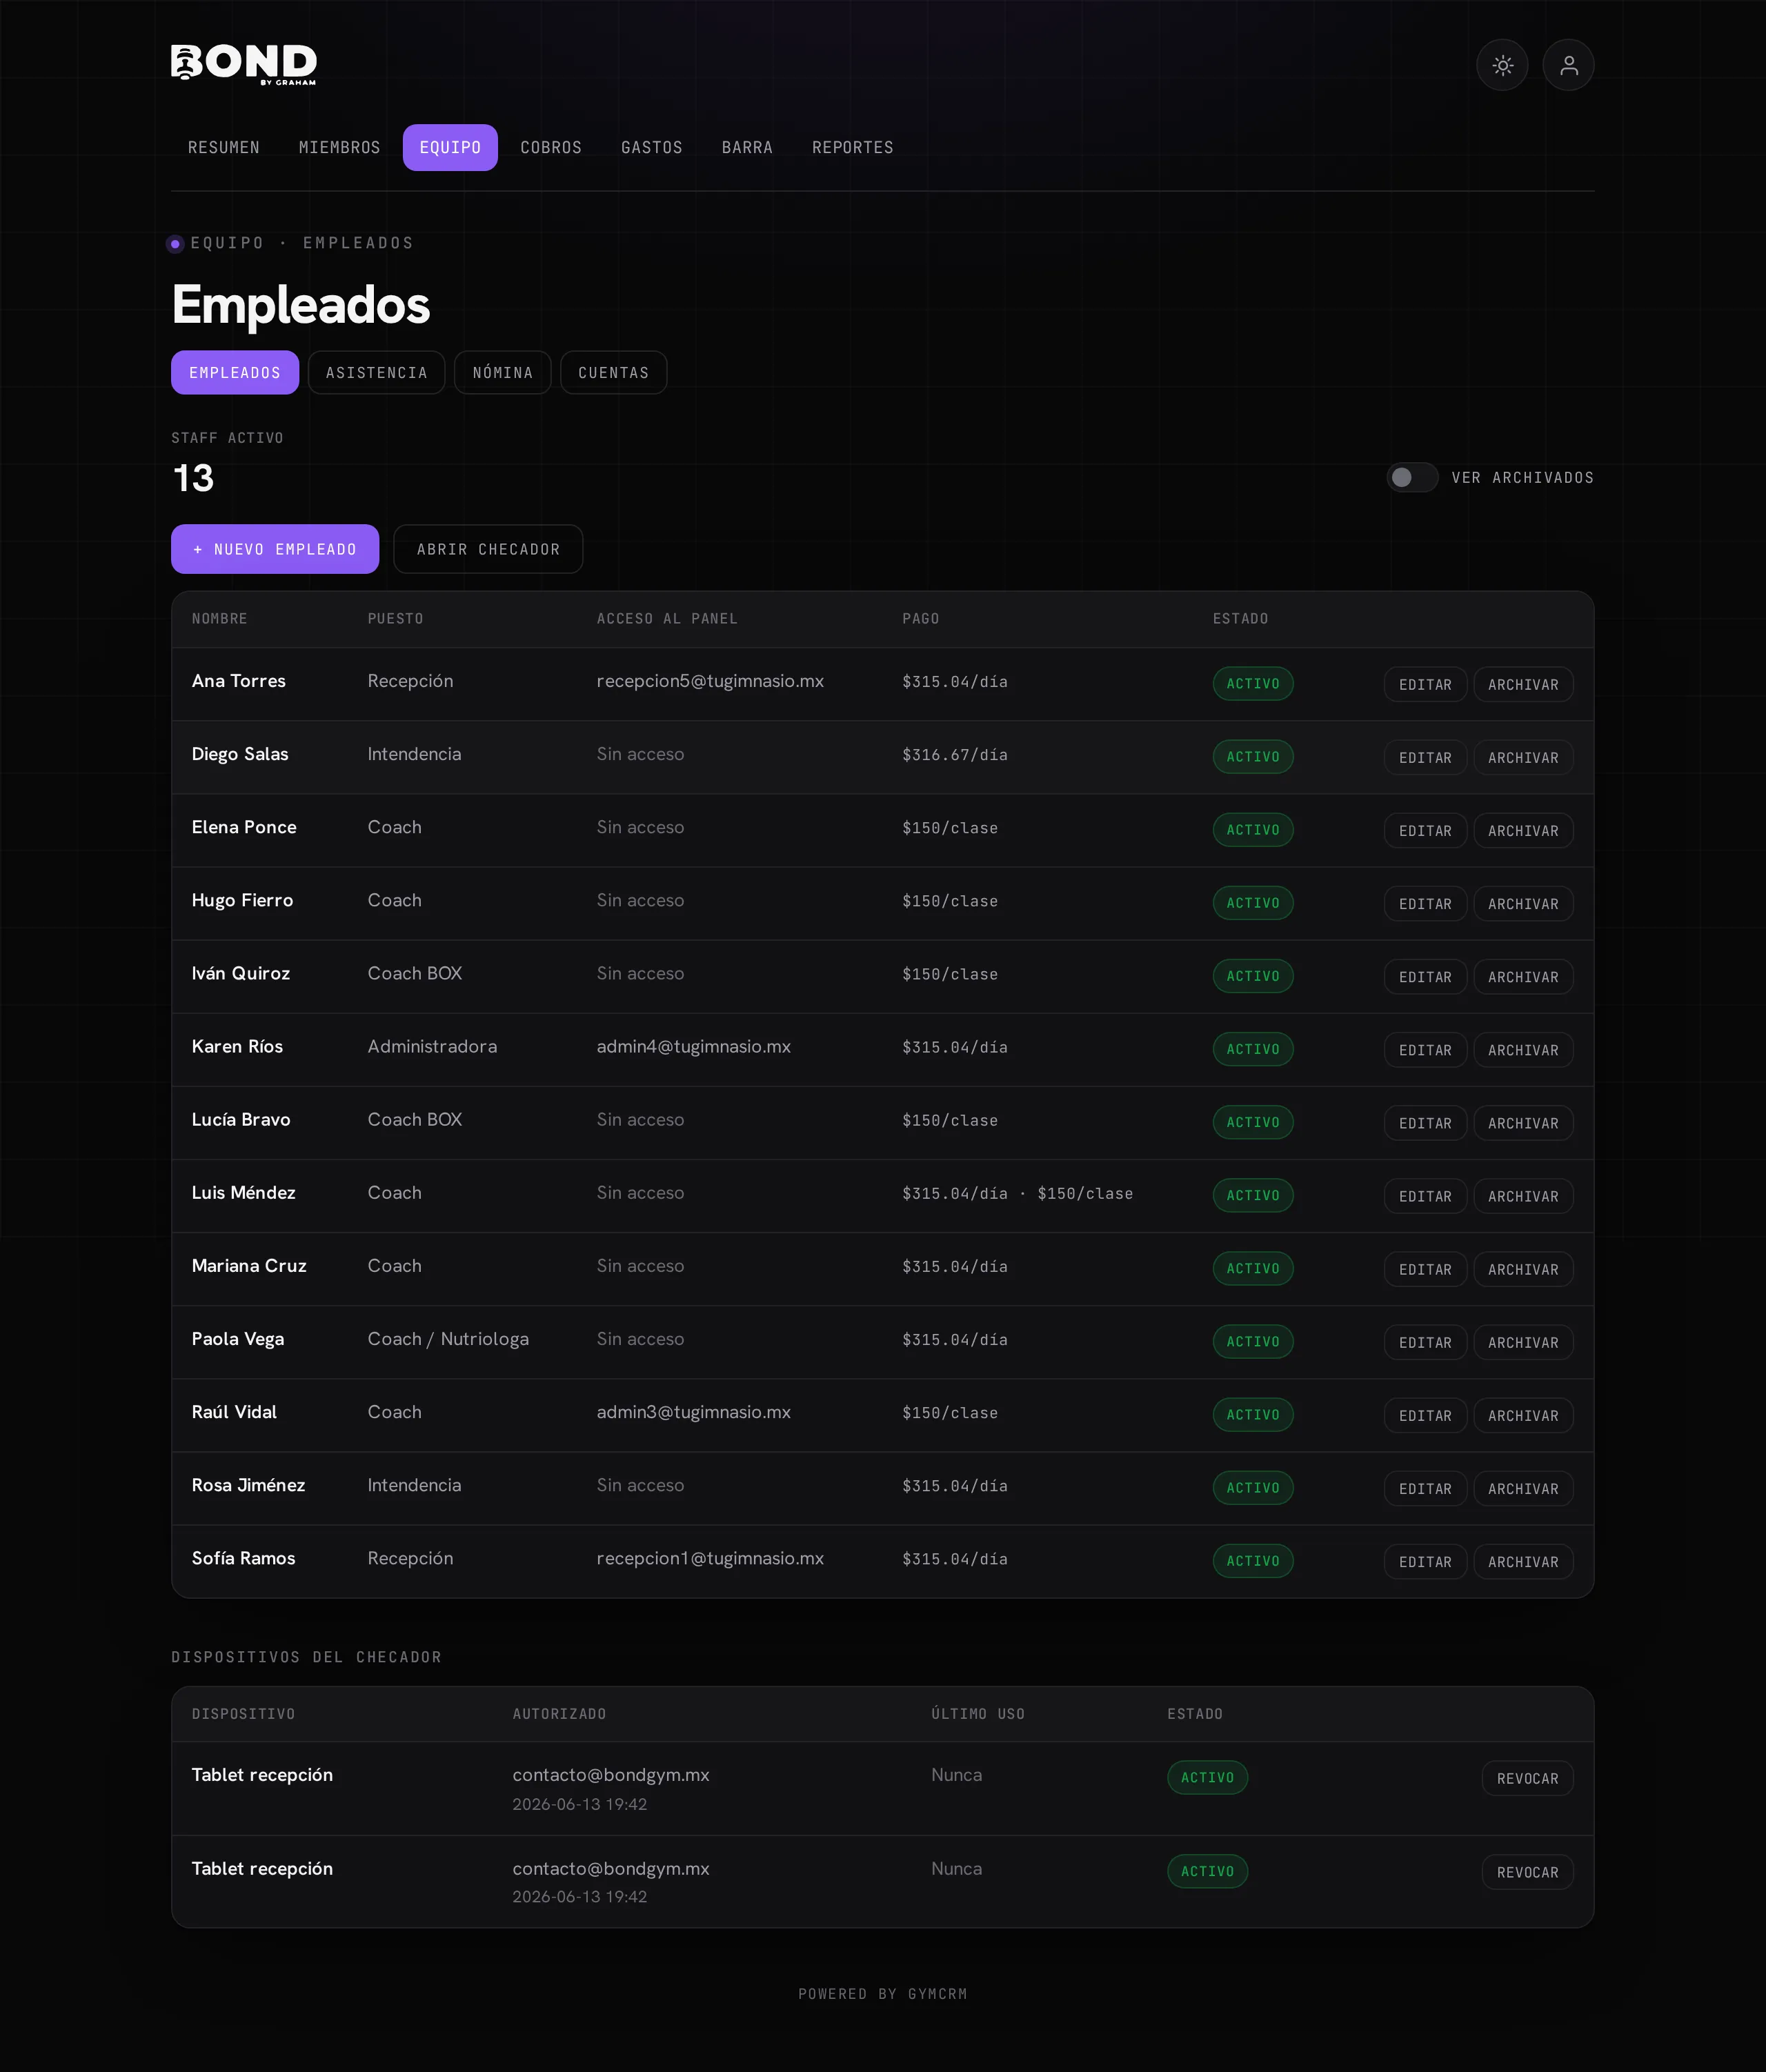Viewport: 1766px width, 2072px height.
Task: Open the user profile icon
Action: [x=1568, y=65]
